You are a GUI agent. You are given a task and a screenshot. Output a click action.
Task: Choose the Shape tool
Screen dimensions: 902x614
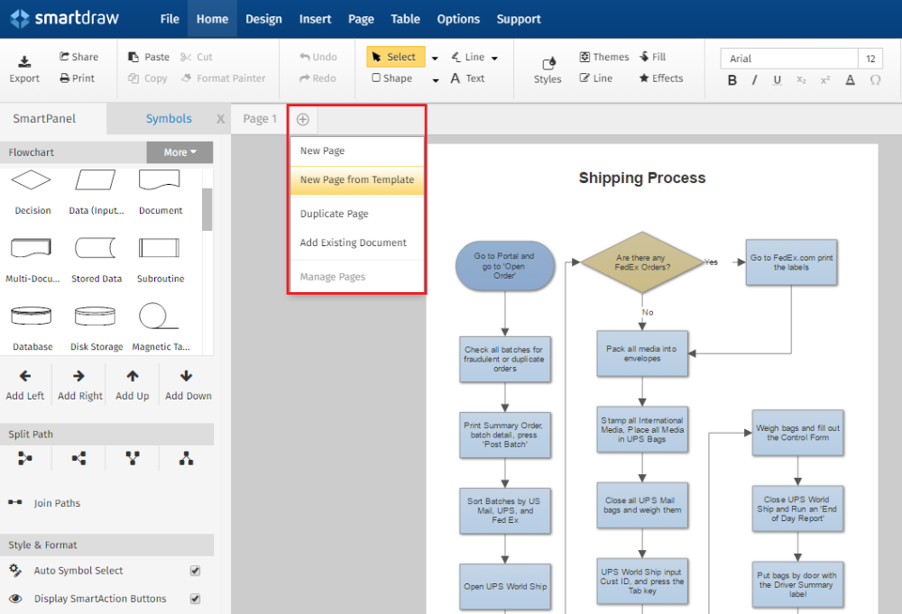click(x=392, y=78)
